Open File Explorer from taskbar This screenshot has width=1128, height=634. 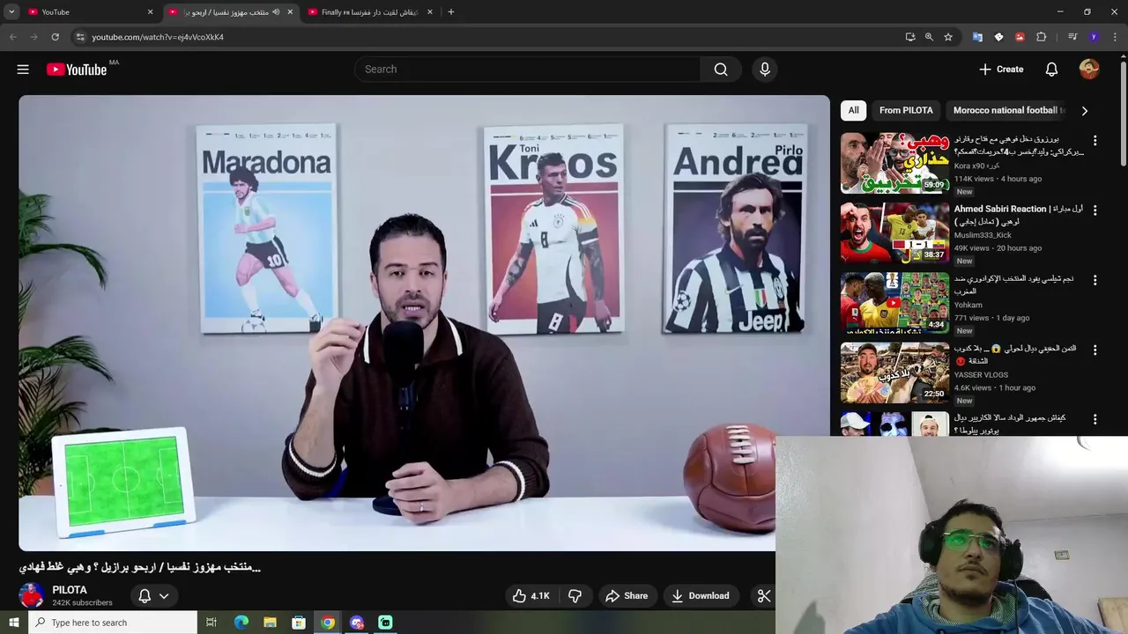(x=270, y=623)
